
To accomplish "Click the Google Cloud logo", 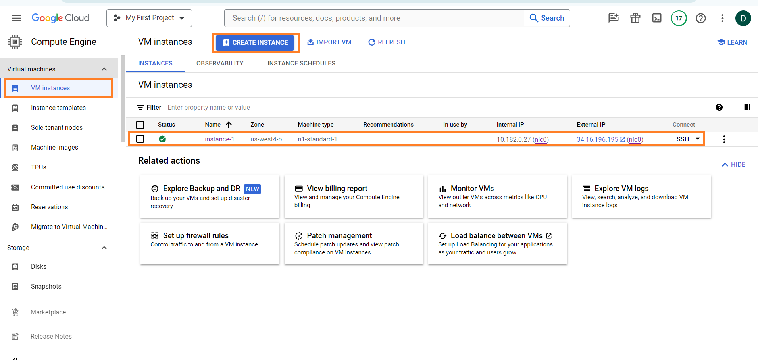I will (x=60, y=18).
